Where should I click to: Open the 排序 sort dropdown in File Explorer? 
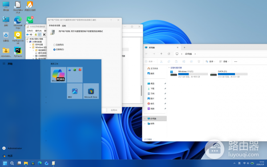[x=210, y=61]
